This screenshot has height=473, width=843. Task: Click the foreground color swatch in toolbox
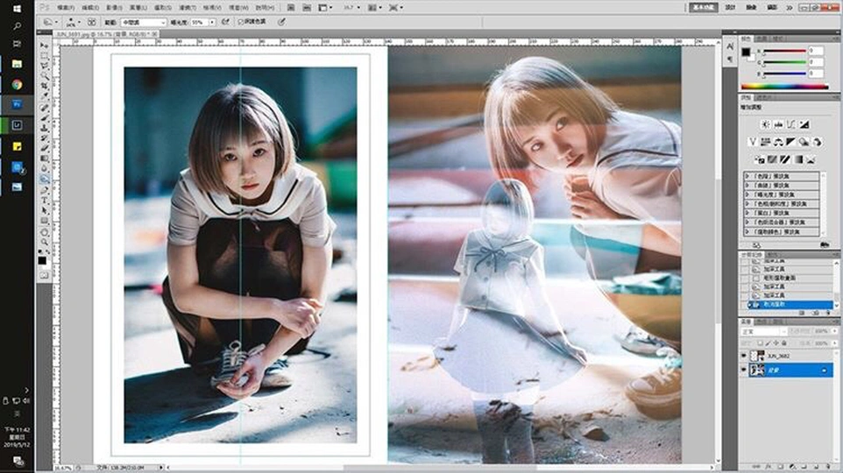(x=41, y=260)
